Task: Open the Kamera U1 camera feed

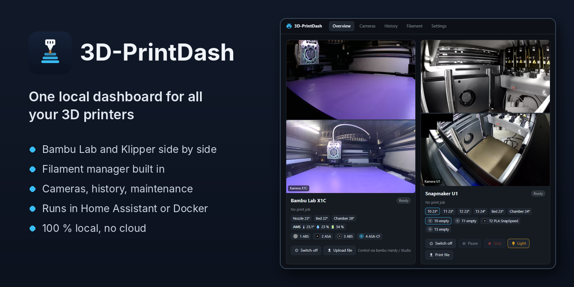Action: 485,149
